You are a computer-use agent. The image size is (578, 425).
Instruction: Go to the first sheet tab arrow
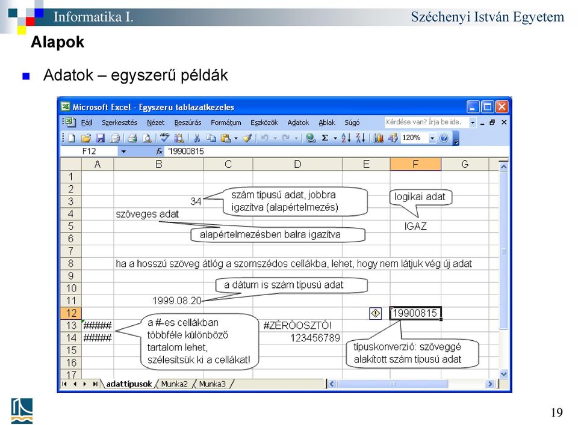pyautogui.click(x=65, y=384)
